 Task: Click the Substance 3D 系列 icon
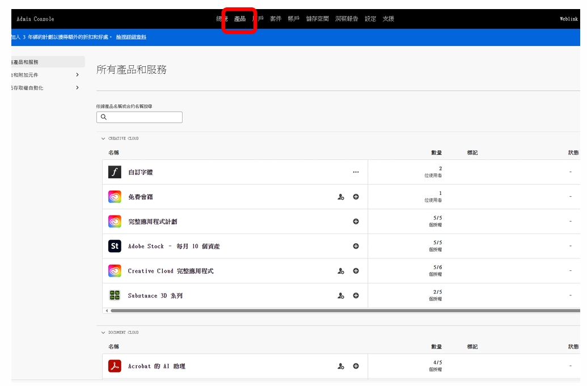pos(115,295)
